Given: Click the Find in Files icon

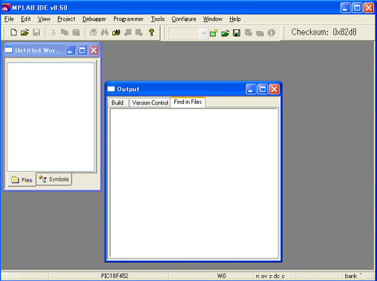Looking at the screenshot, I should tap(116, 32).
